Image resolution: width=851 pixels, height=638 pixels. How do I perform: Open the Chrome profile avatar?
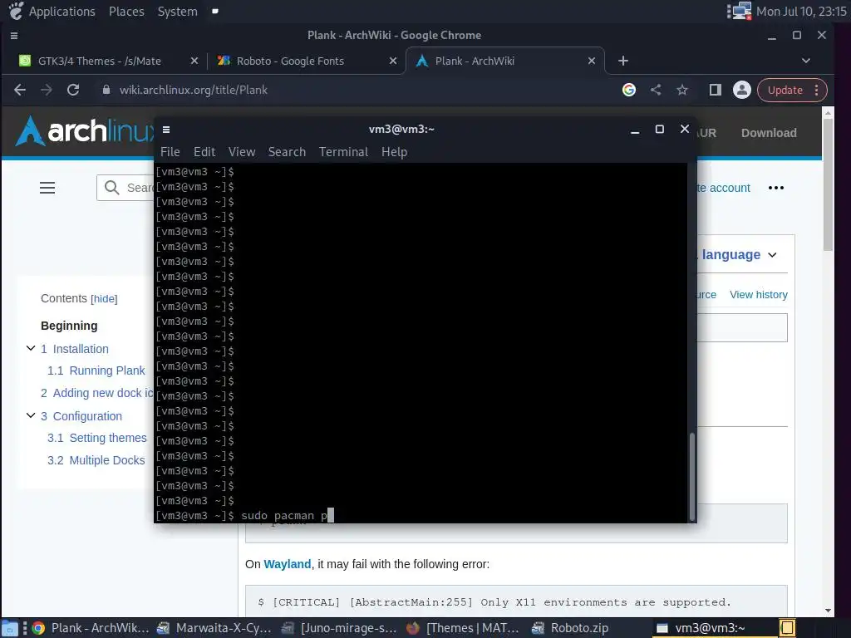pos(742,90)
